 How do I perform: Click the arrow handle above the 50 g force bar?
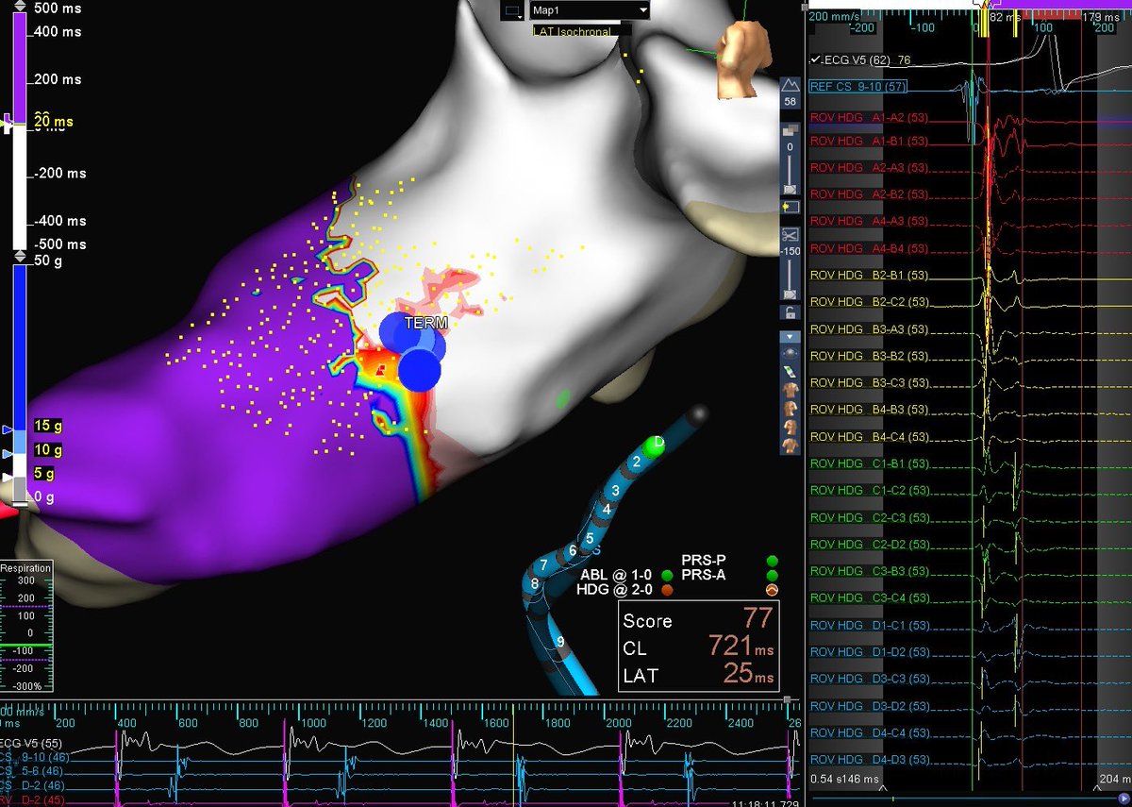(19, 257)
